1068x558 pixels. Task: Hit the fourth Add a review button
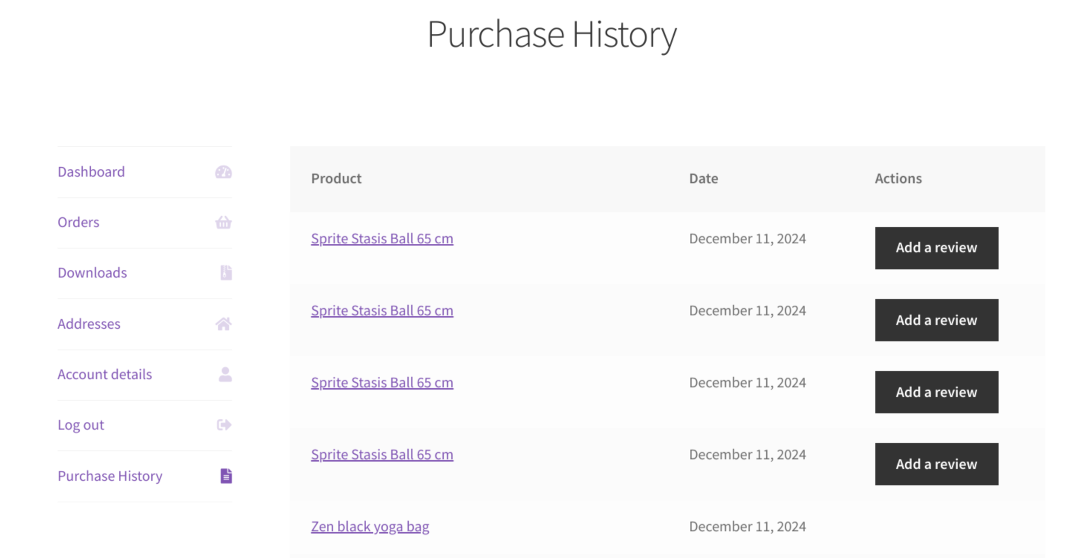tap(936, 464)
